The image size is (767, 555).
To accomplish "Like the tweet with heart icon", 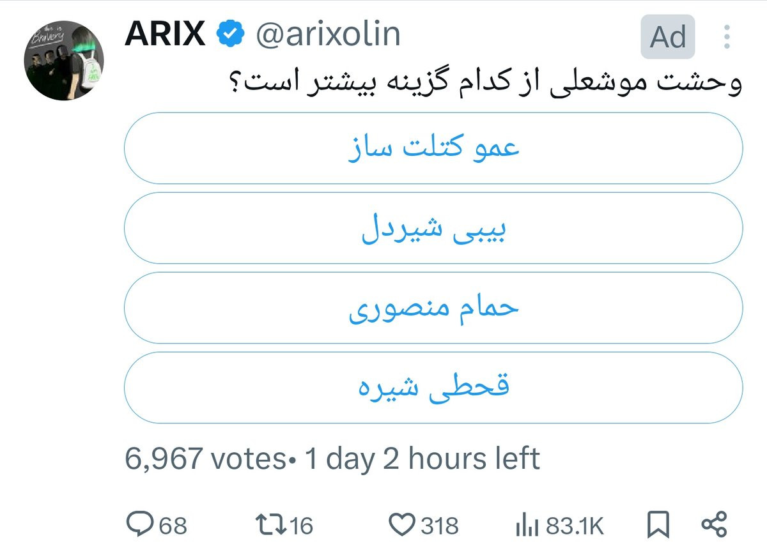I will pyautogui.click(x=401, y=525).
